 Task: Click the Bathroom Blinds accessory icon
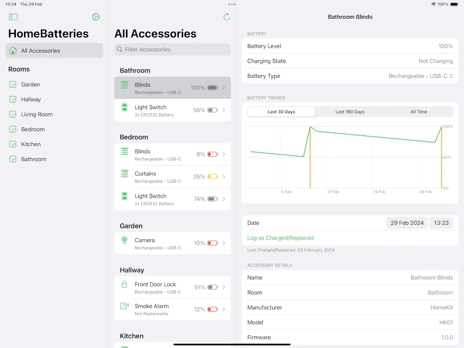(x=125, y=85)
